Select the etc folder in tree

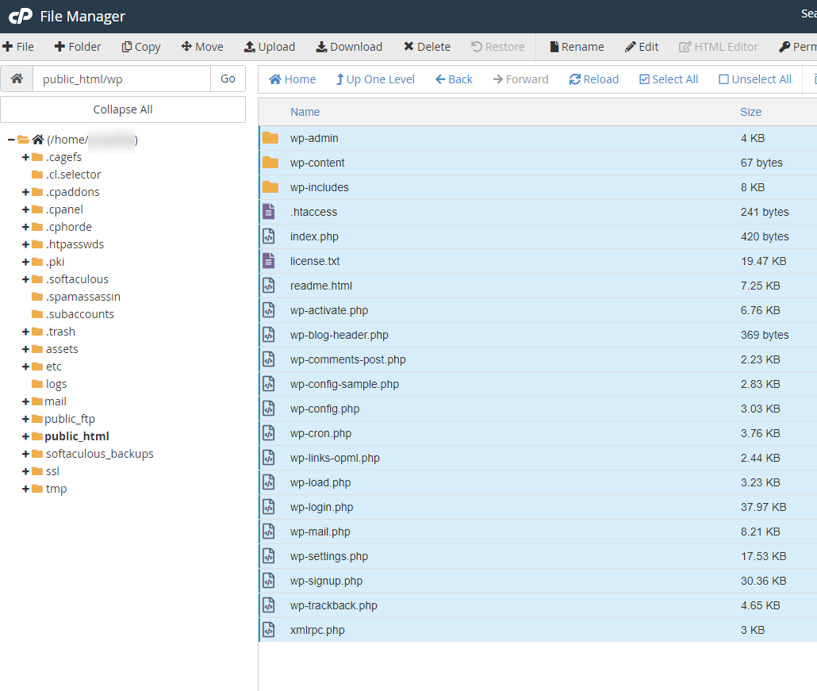click(x=54, y=367)
